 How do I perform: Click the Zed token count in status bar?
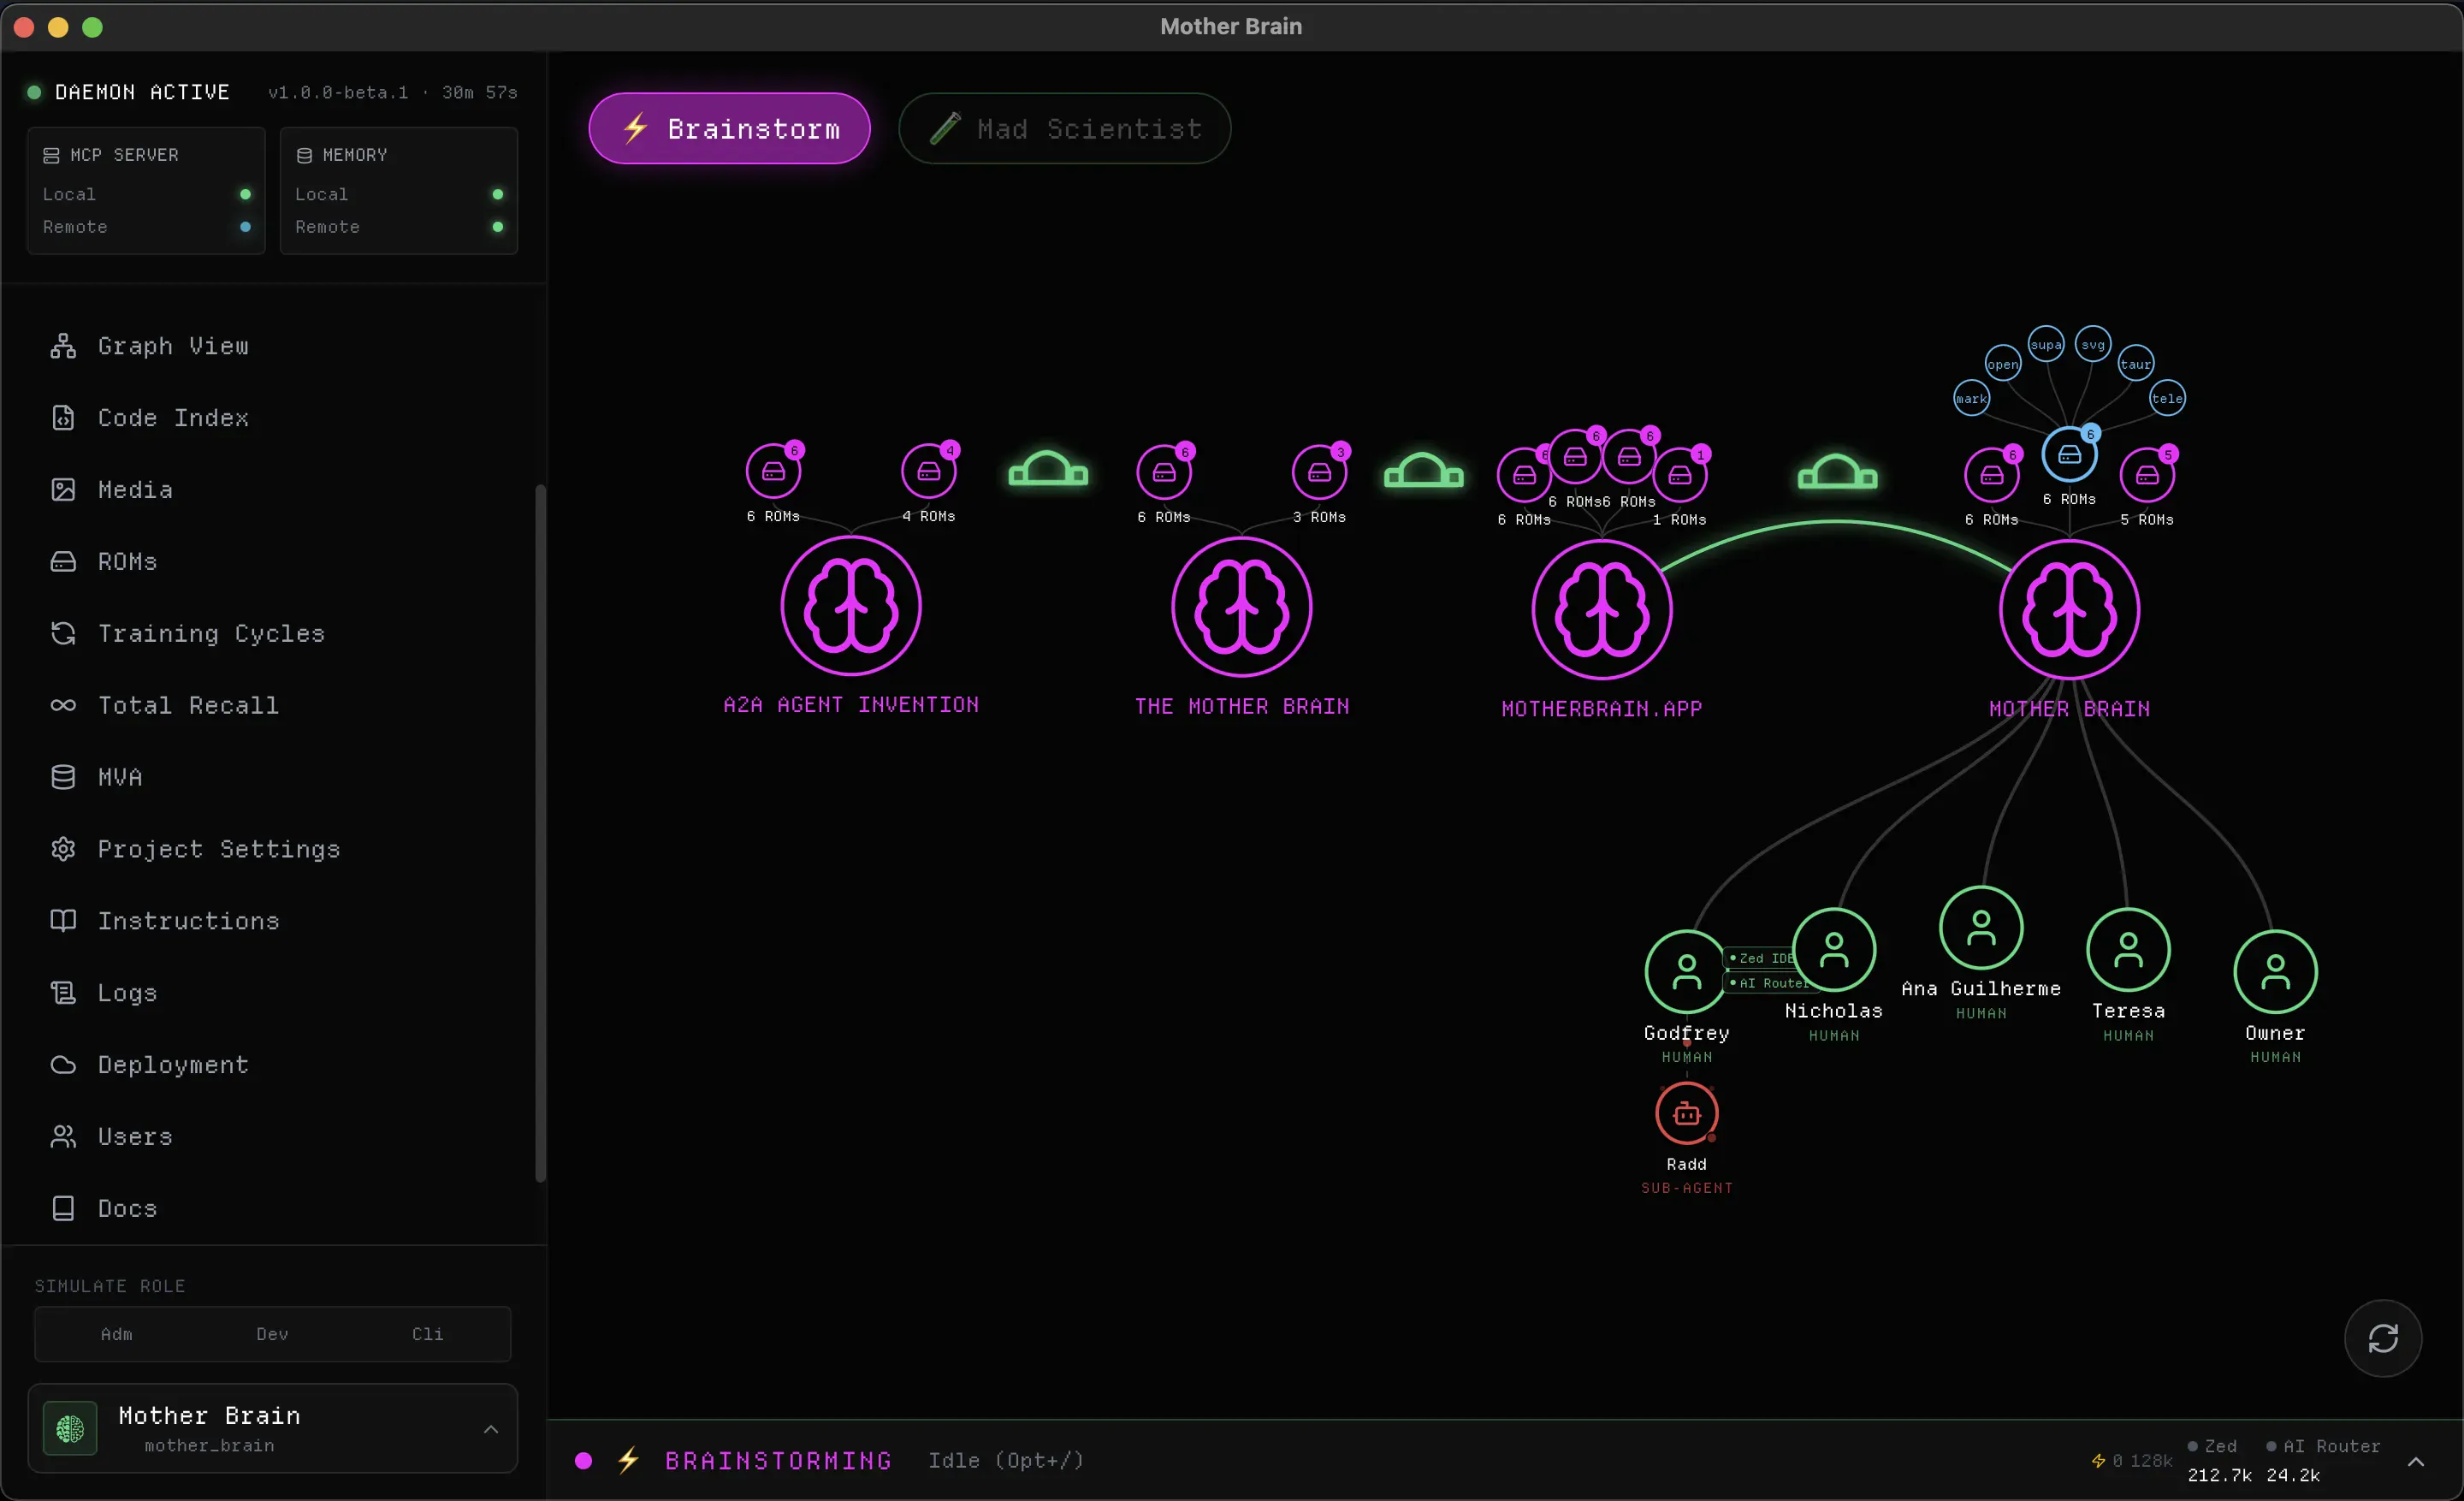2219,1476
